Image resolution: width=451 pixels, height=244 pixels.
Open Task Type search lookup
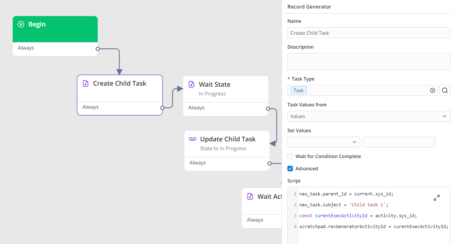tap(445, 90)
